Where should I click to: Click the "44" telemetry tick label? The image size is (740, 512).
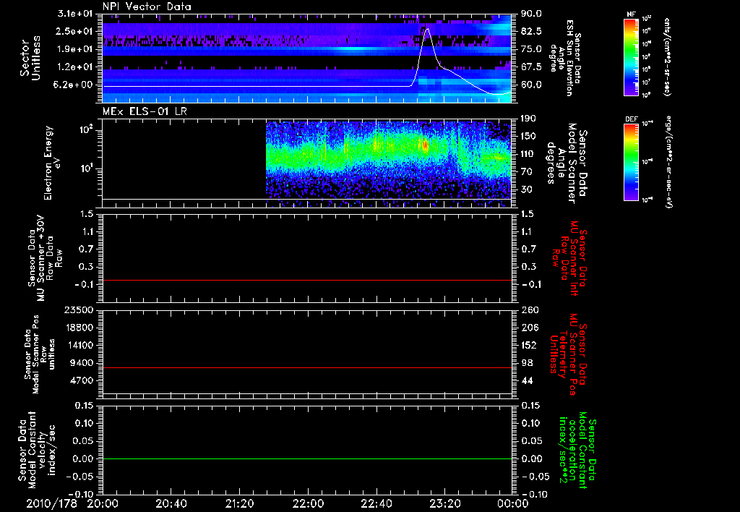click(527, 380)
